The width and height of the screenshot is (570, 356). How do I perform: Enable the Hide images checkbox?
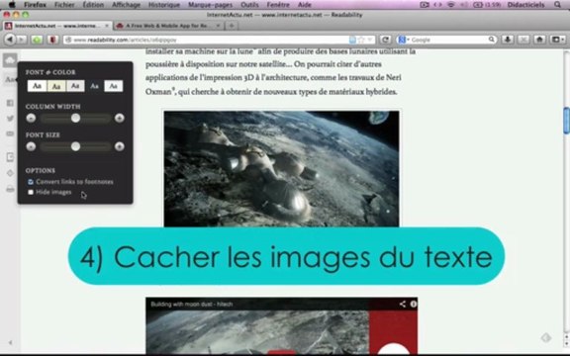coord(31,192)
